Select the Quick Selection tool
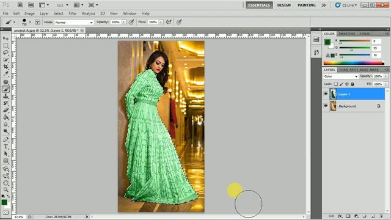This screenshot has height=220, width=391. 5,60
